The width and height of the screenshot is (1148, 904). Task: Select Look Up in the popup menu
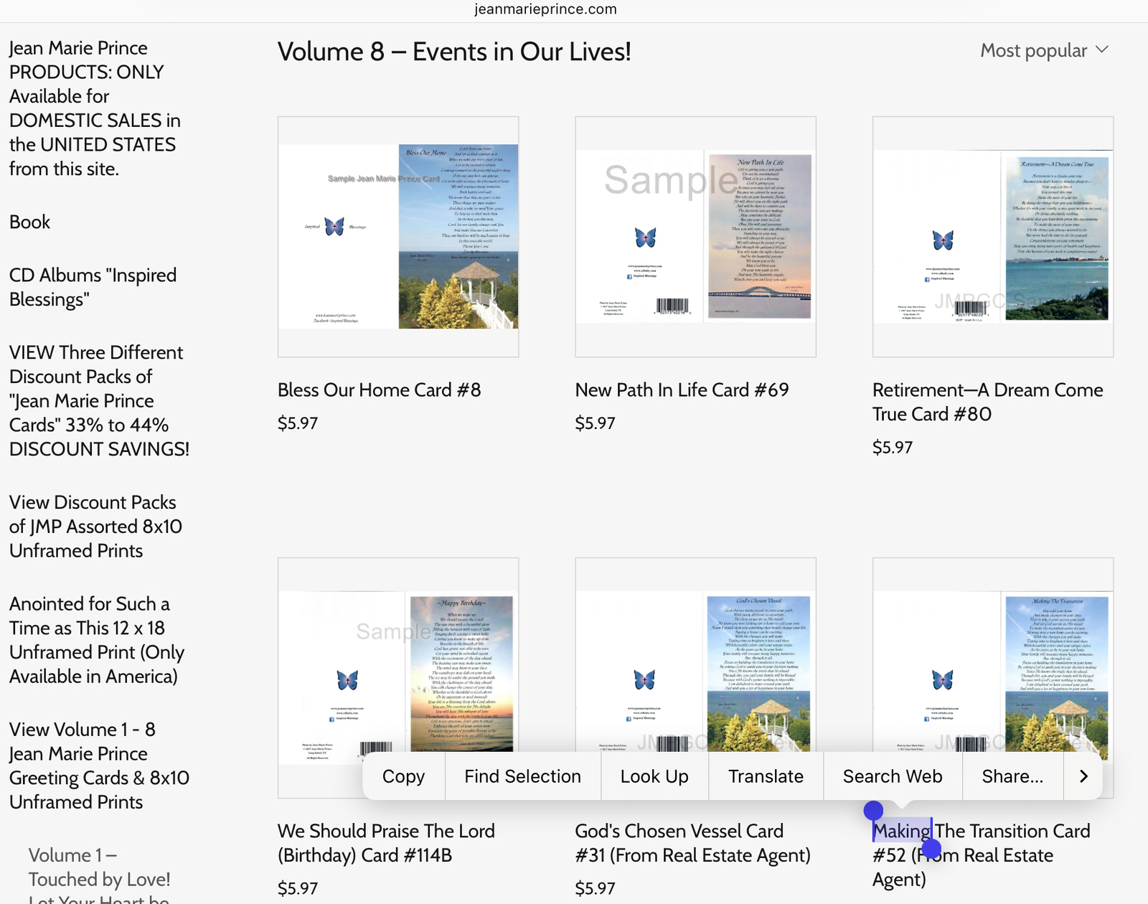[654, 776]
